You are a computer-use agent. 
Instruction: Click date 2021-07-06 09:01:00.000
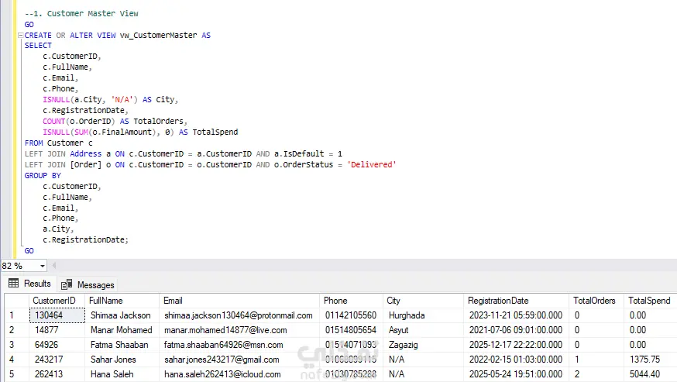click(516, 330)
